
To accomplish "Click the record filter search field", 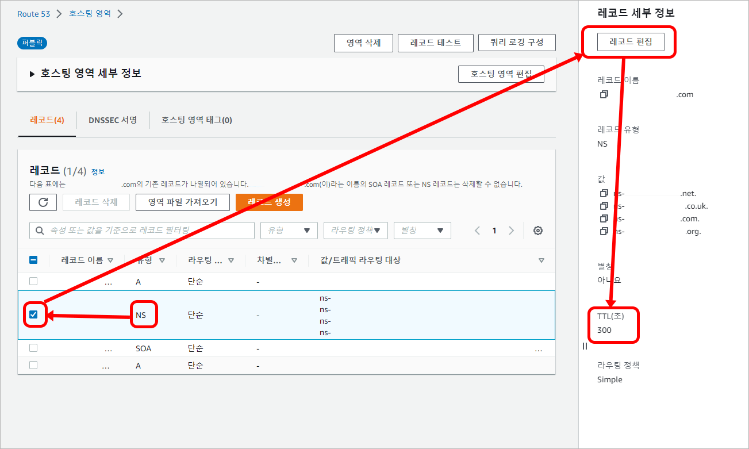I will pyautogui.click(x=142, y=231).
